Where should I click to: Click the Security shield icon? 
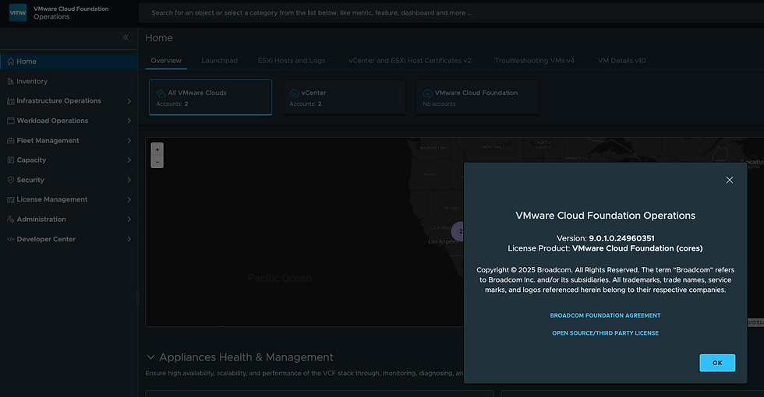(11, 180)
